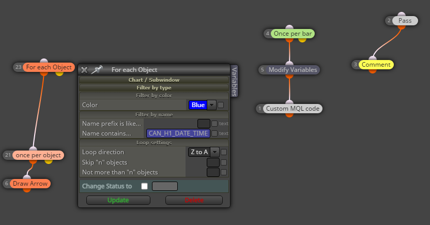Select the Once per bar node
This screenshot has height=225, width=430.
[293, 34]
